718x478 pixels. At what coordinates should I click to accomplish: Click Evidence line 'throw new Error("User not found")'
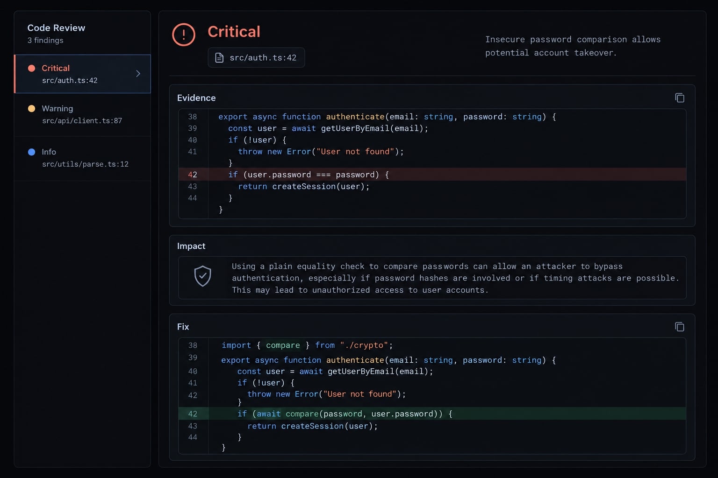[321, 152]
